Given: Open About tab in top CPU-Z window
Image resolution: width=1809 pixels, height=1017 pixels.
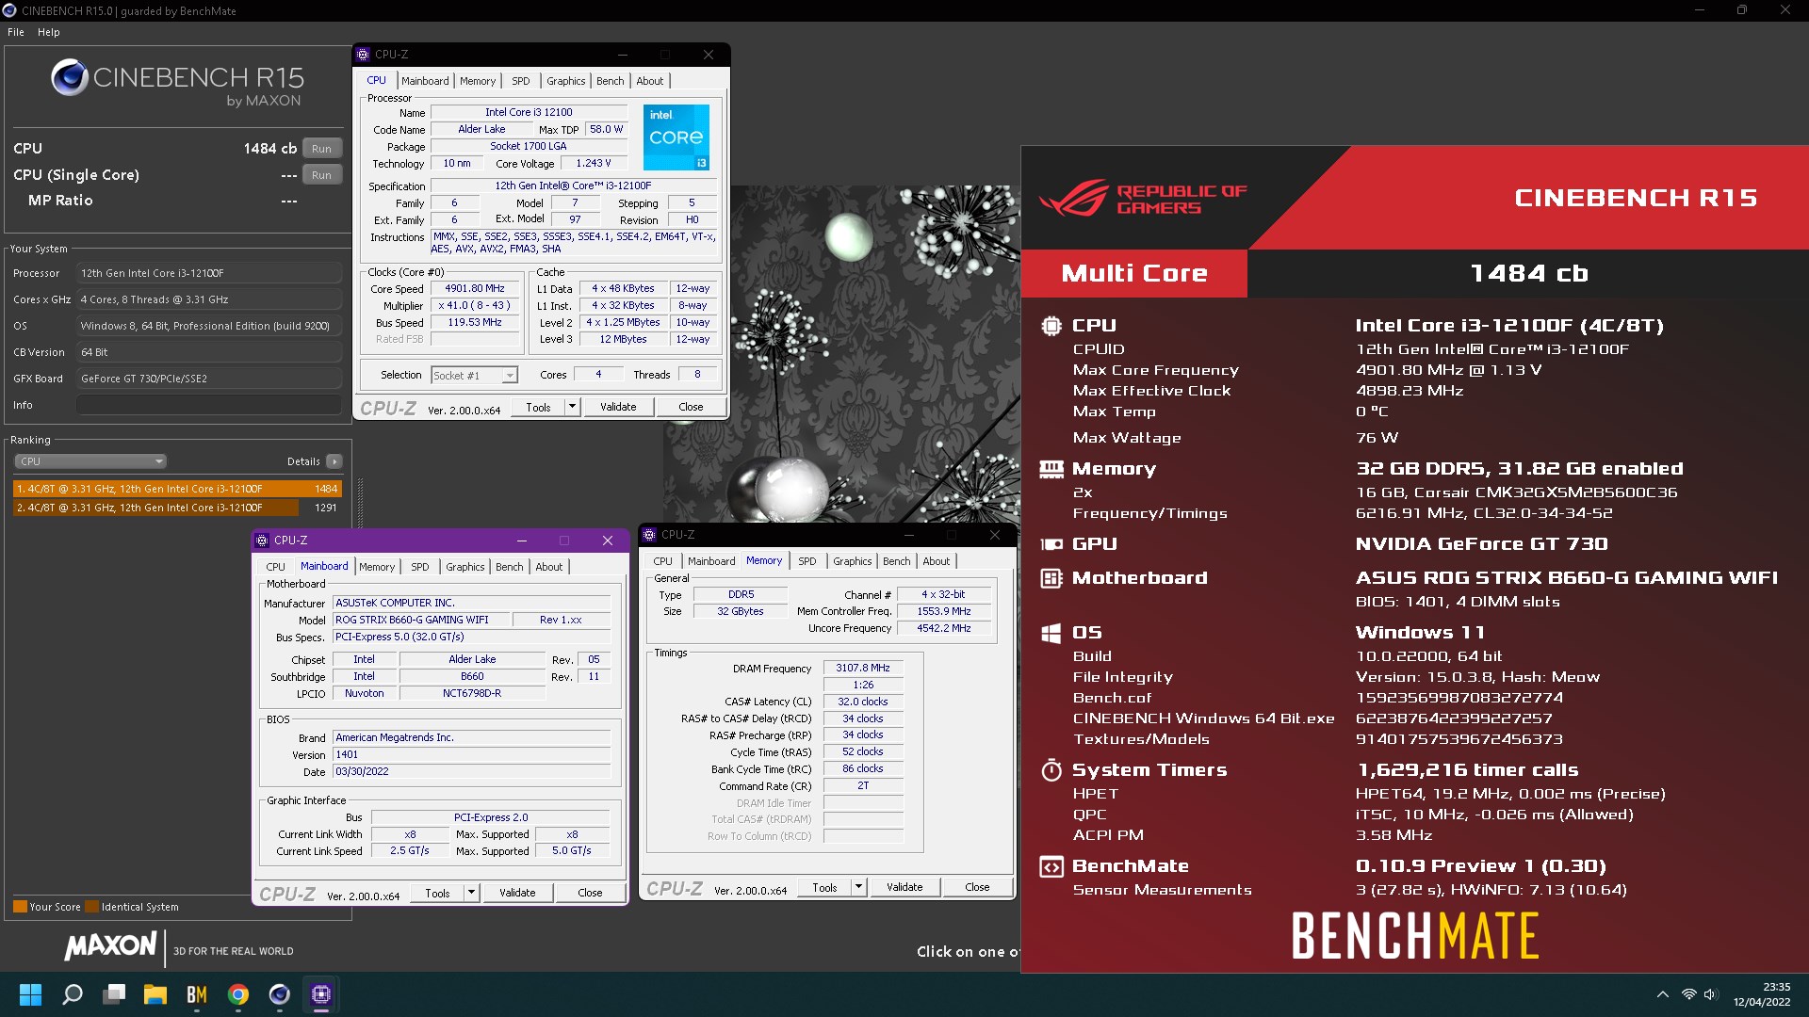Looking at the screenshot, I should pos(650,81).
